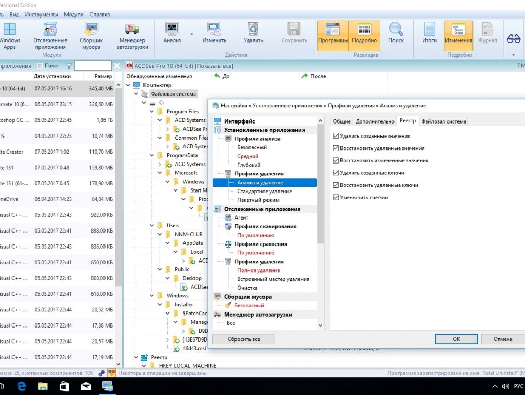Expand the toolbar overflow arrow under glasses
Image resolution: width=525 pixels, height=395 pixels.
pyautogui.click(x=513, y=55)
